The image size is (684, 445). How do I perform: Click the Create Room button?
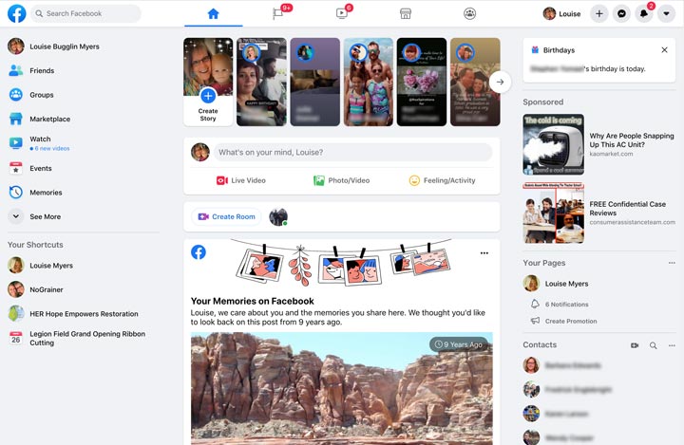click(x=226, y=216)
